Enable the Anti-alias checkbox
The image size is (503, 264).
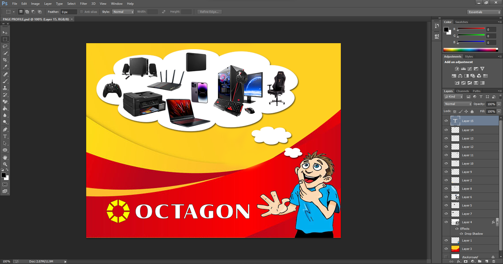81,12
